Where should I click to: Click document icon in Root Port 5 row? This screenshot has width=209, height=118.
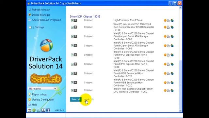[x=169, y=64]
